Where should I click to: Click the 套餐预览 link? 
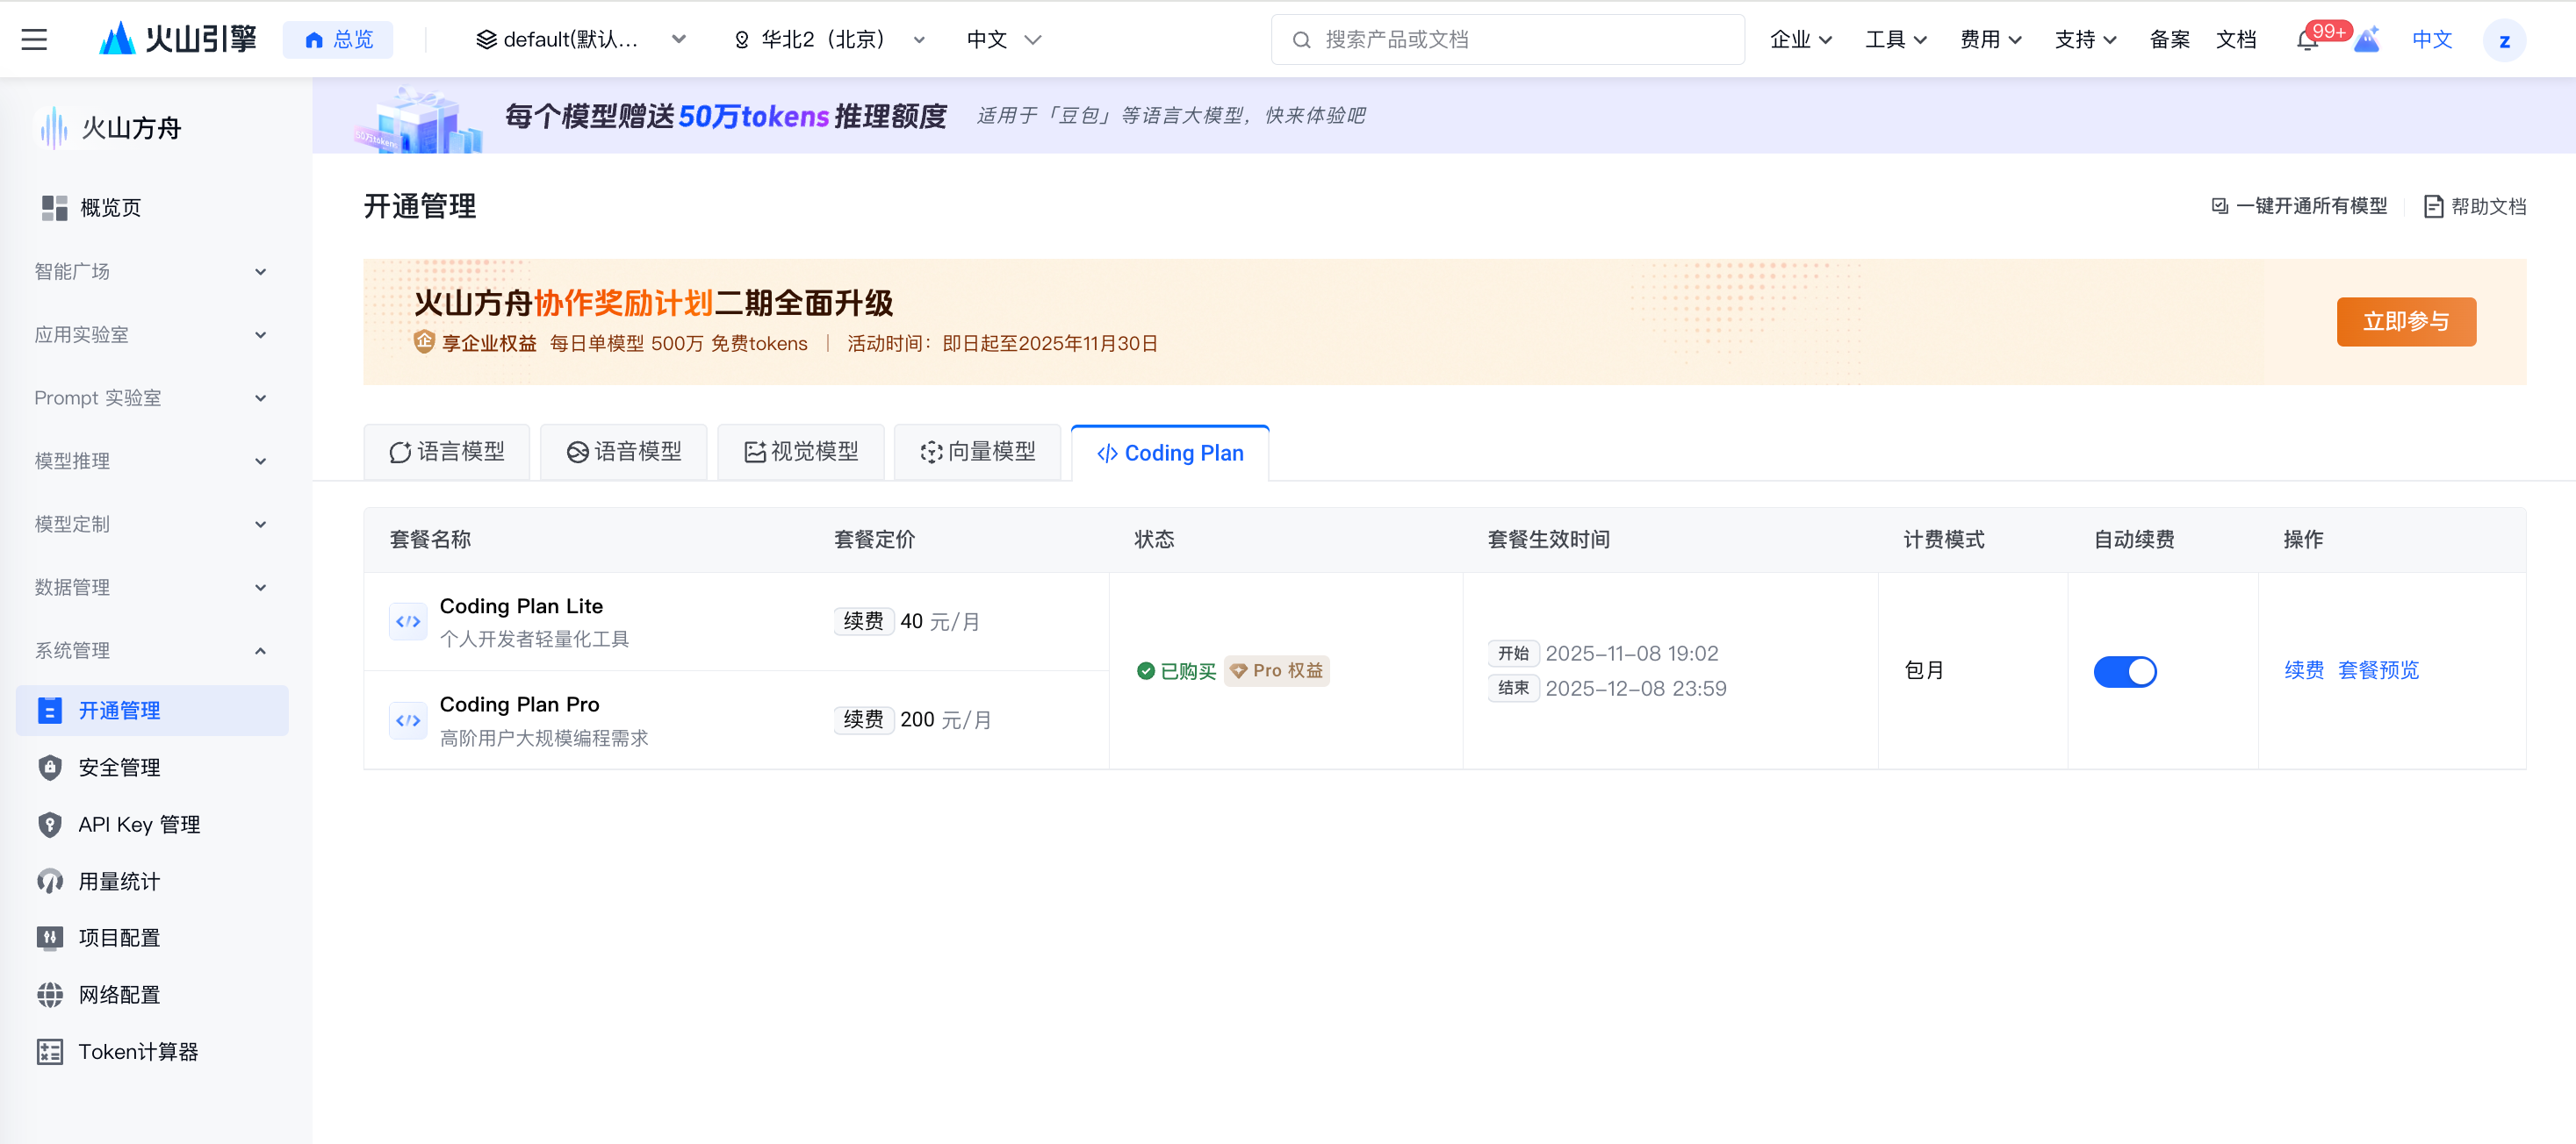[2378, 670]
